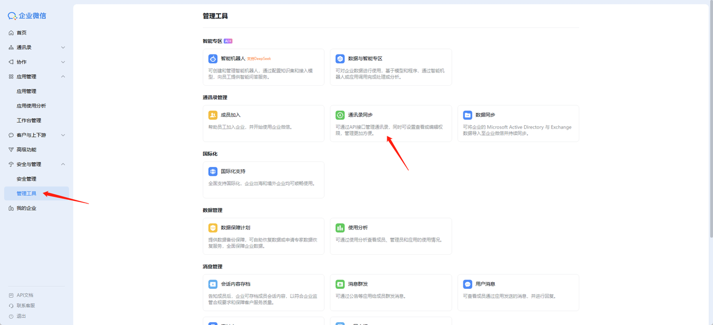Viewport: 713px width, 325px height.
Task: Expand the 协作 menu chevron
Action: tap(63, 62)
